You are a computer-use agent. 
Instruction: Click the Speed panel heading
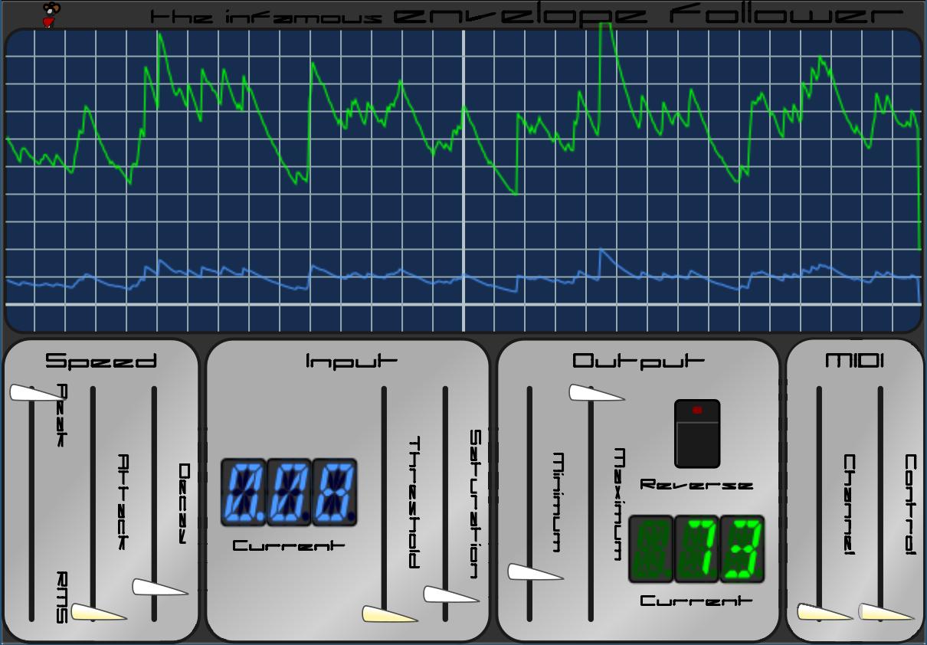pos(101,361)
